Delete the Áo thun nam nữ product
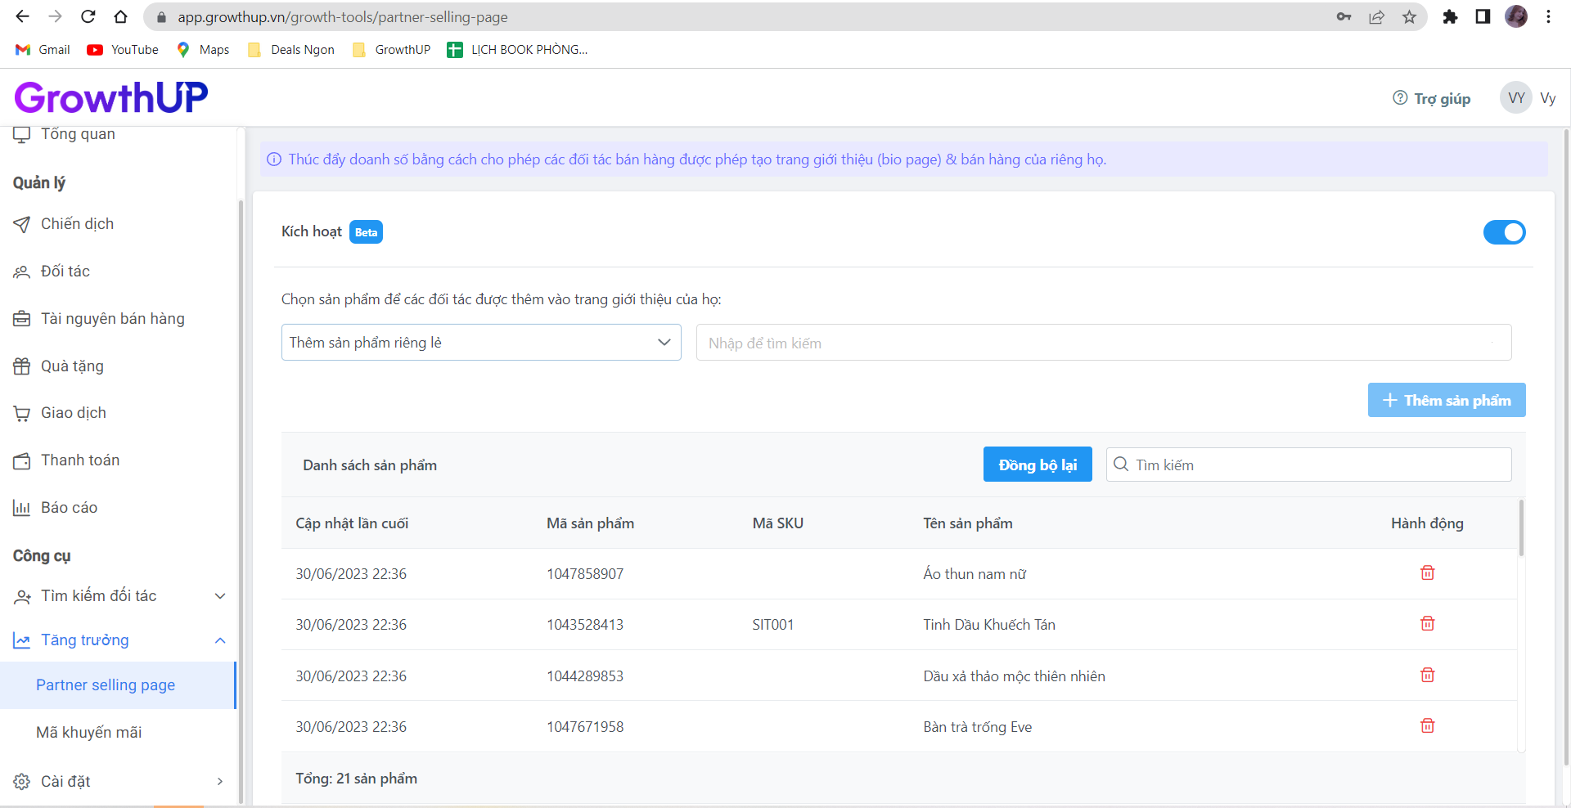The width and height of the screenshot is (1571, 808). click(1427, 573)
